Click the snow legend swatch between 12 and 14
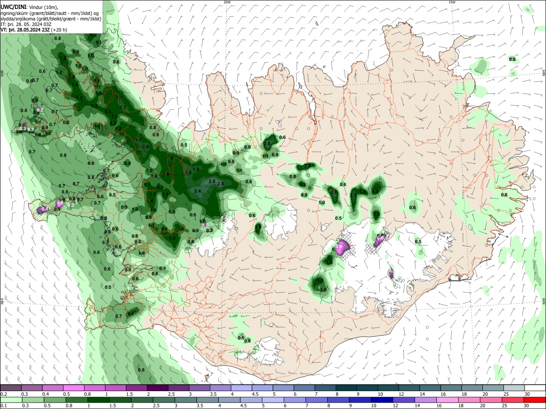546x409 pixels. (409, 388)
